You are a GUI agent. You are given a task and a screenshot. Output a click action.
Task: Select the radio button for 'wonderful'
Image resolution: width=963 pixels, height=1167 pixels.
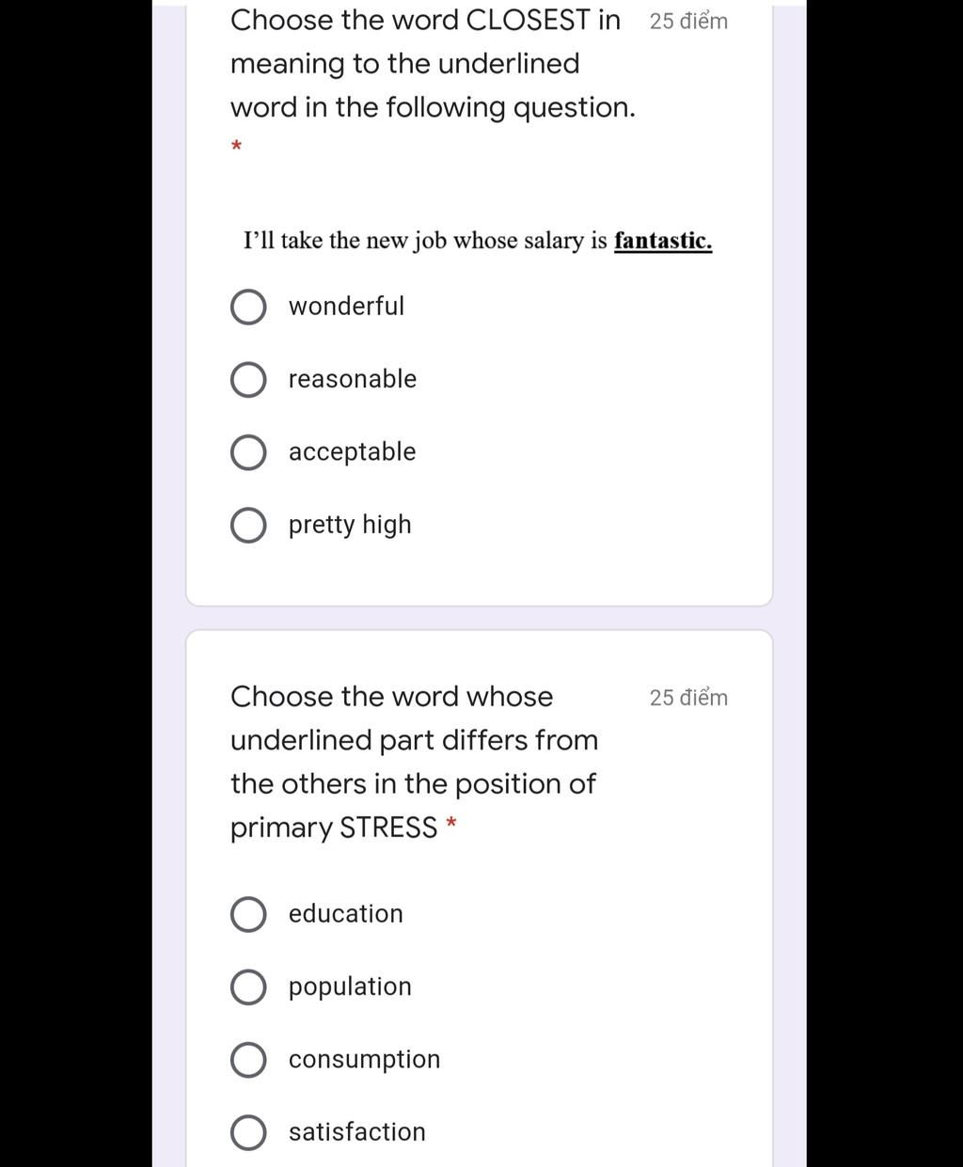[x=247, y=307]
